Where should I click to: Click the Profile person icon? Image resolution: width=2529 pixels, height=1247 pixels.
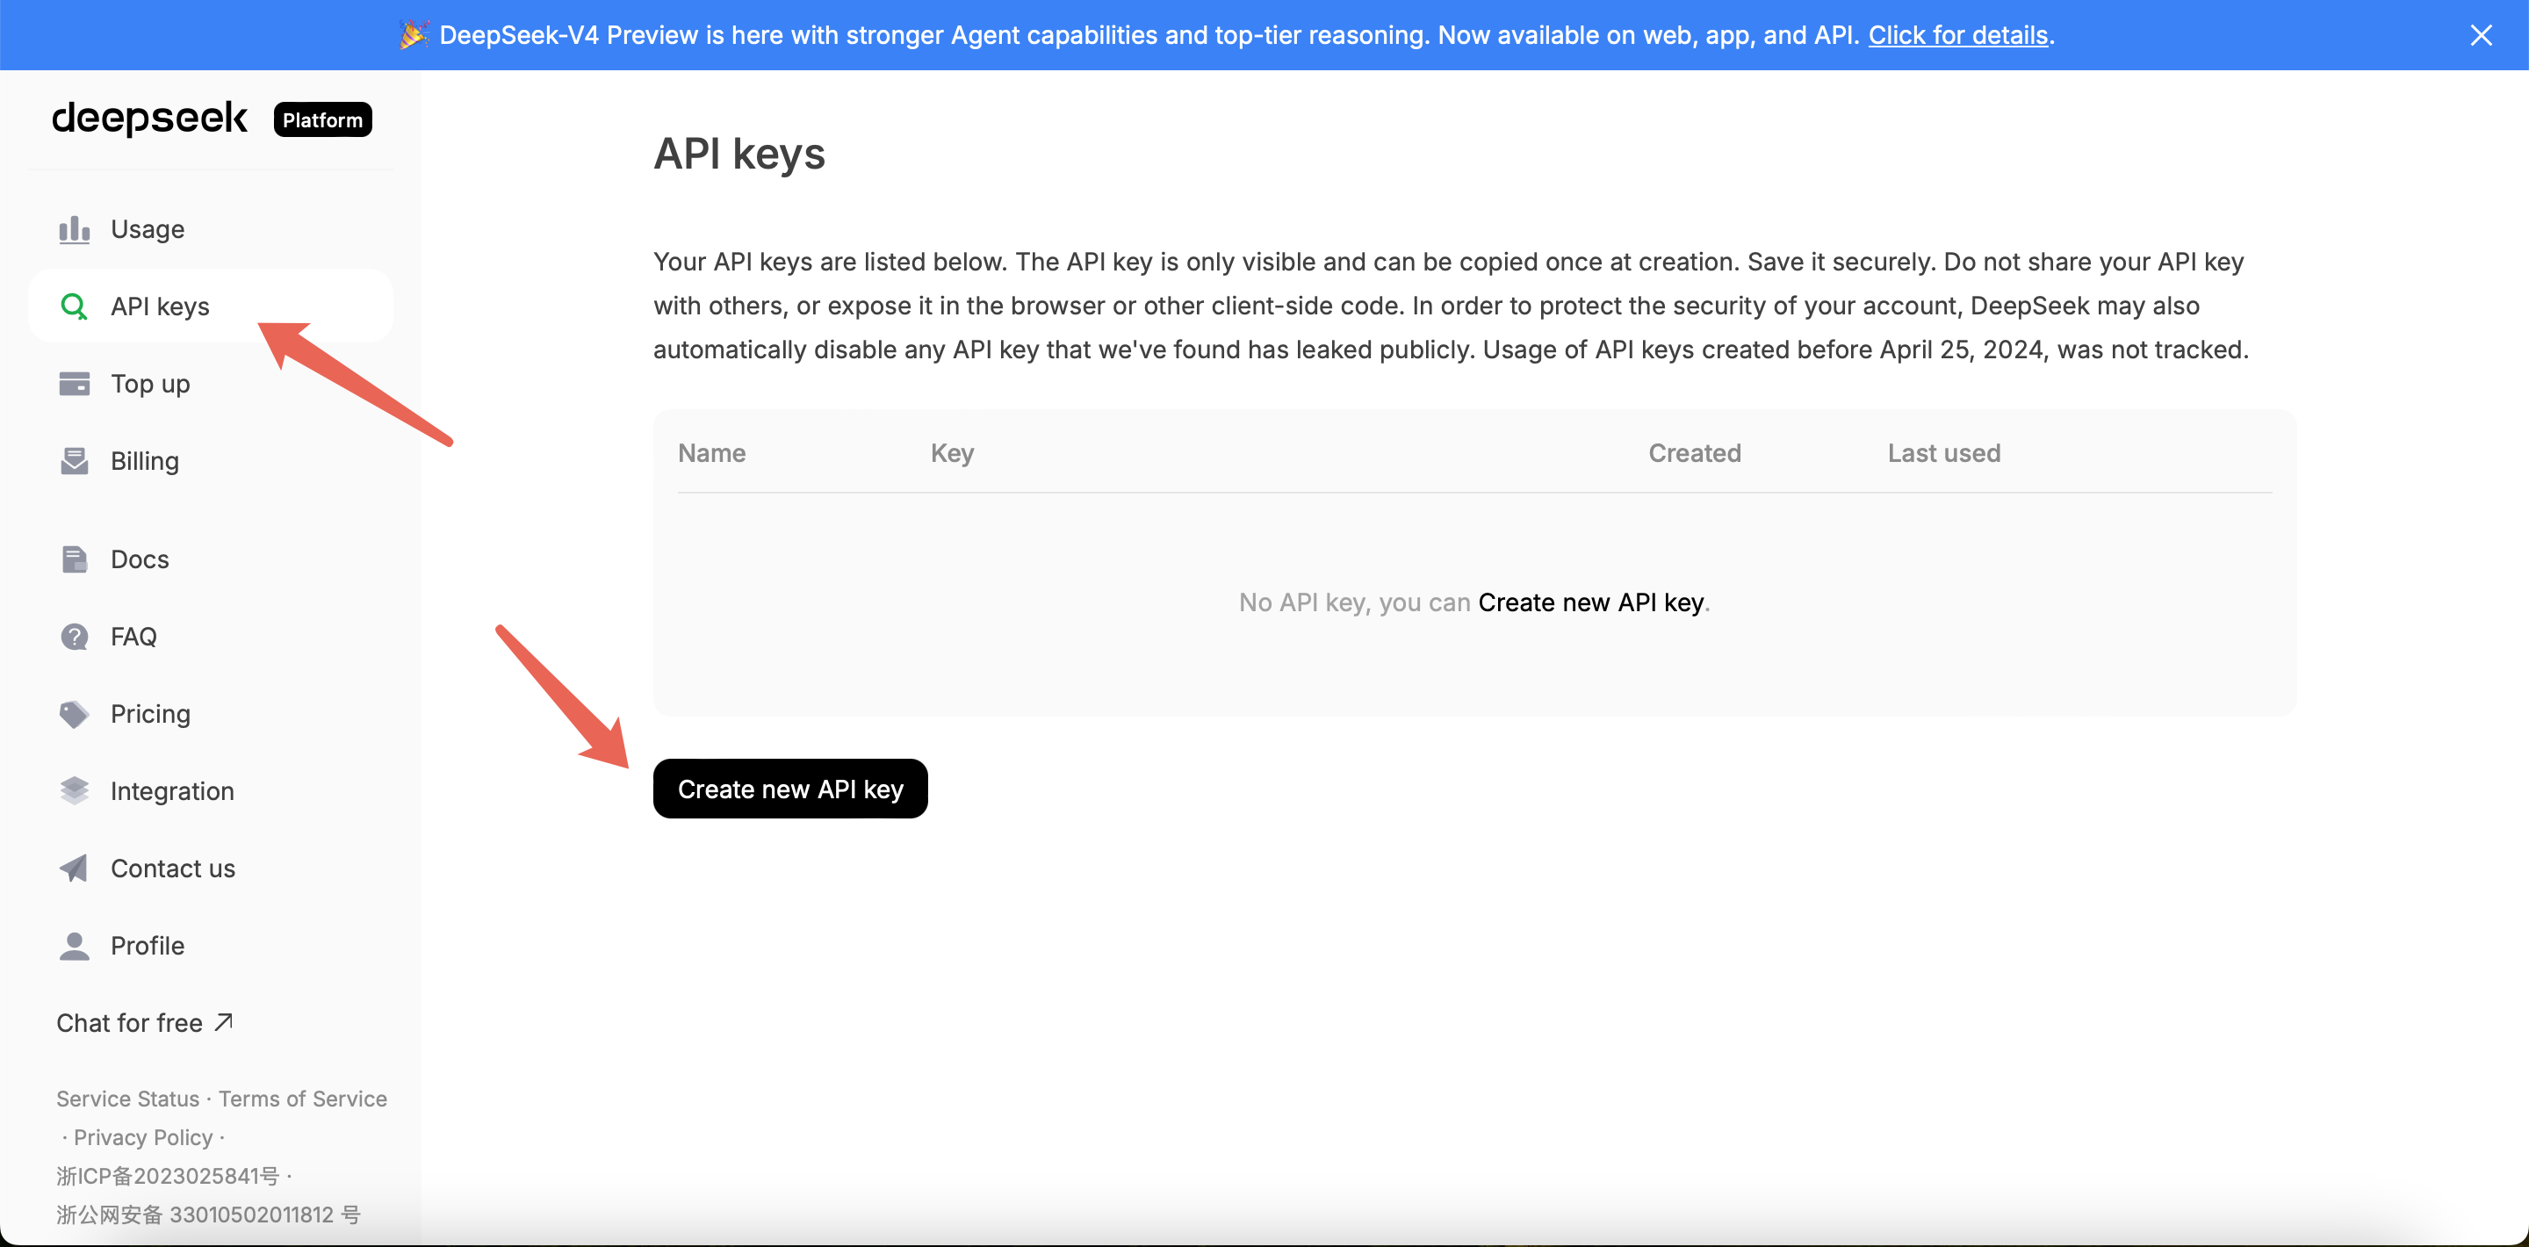pos(75,947)
